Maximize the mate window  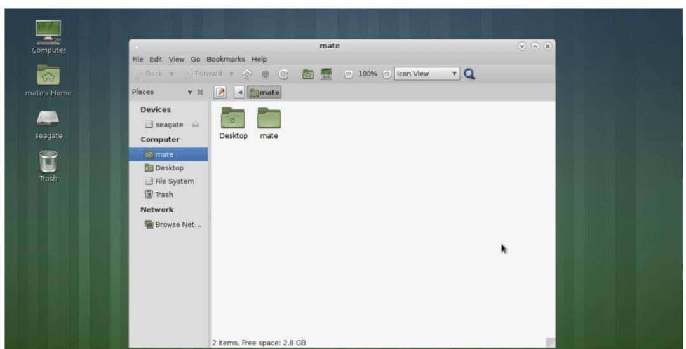point(535,46)
